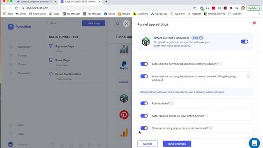Open the Calendly bookmark
This screenshot has width=263, height=148.
tap(235, 14)
